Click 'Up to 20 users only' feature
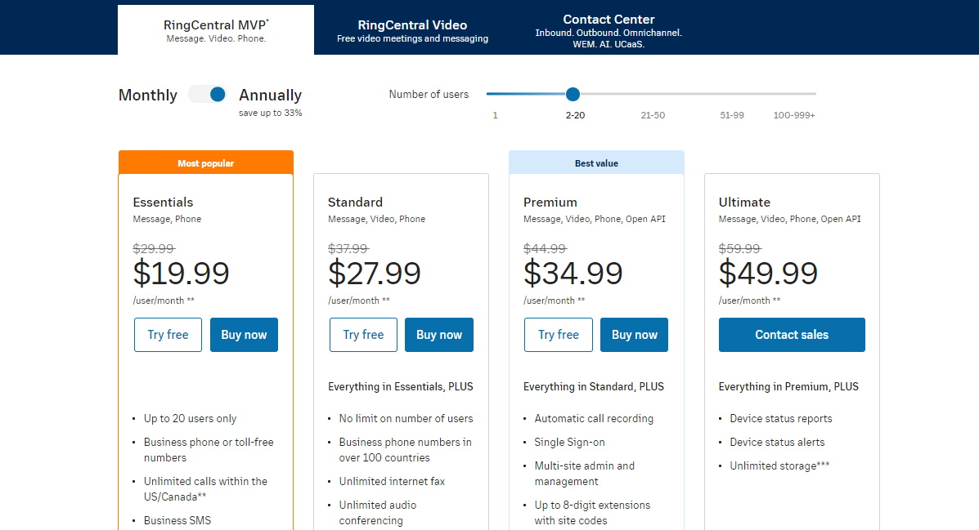 [x=190, y=418]
